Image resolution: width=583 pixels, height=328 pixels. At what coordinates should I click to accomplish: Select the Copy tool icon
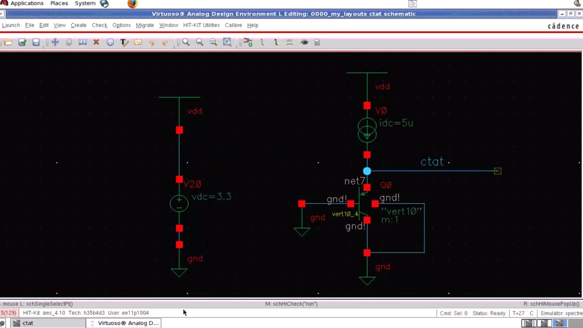tap(69, 42)
